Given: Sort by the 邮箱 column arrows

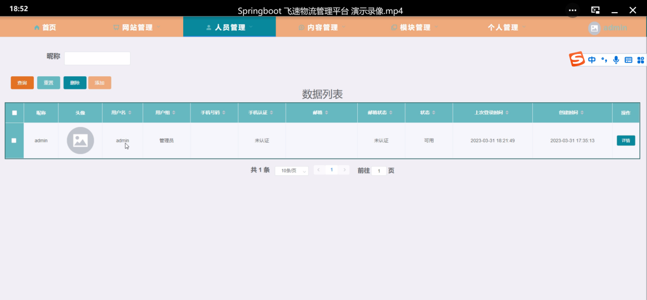Looking at the screenshot, I should click(x=326, y=113).
